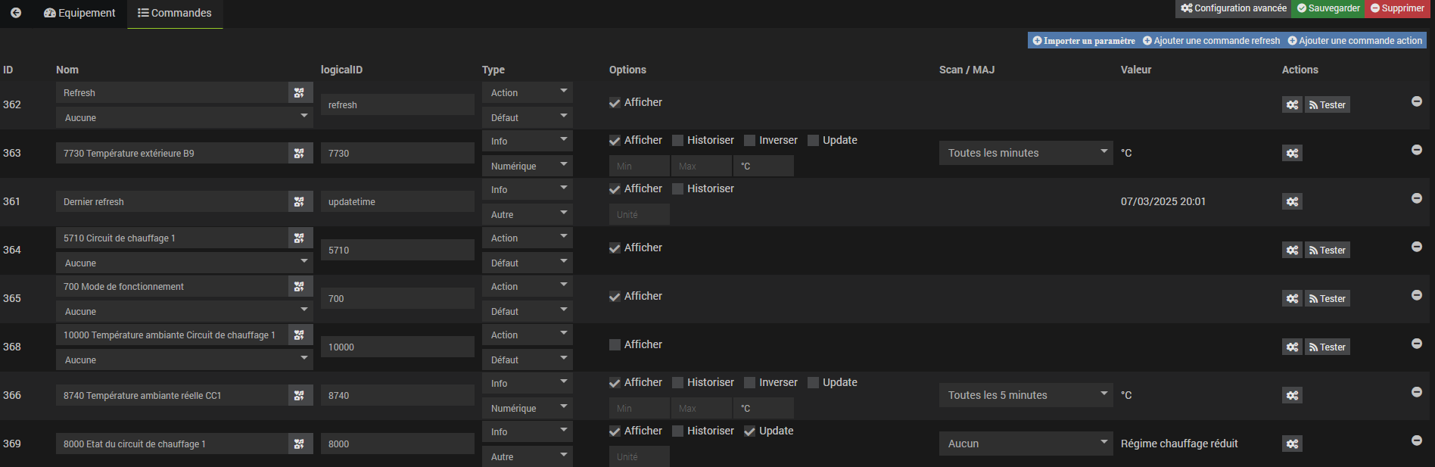
Task: Open the 'Toutes les minutes' scan dropdown
Action: click(x=1025, y=153)
